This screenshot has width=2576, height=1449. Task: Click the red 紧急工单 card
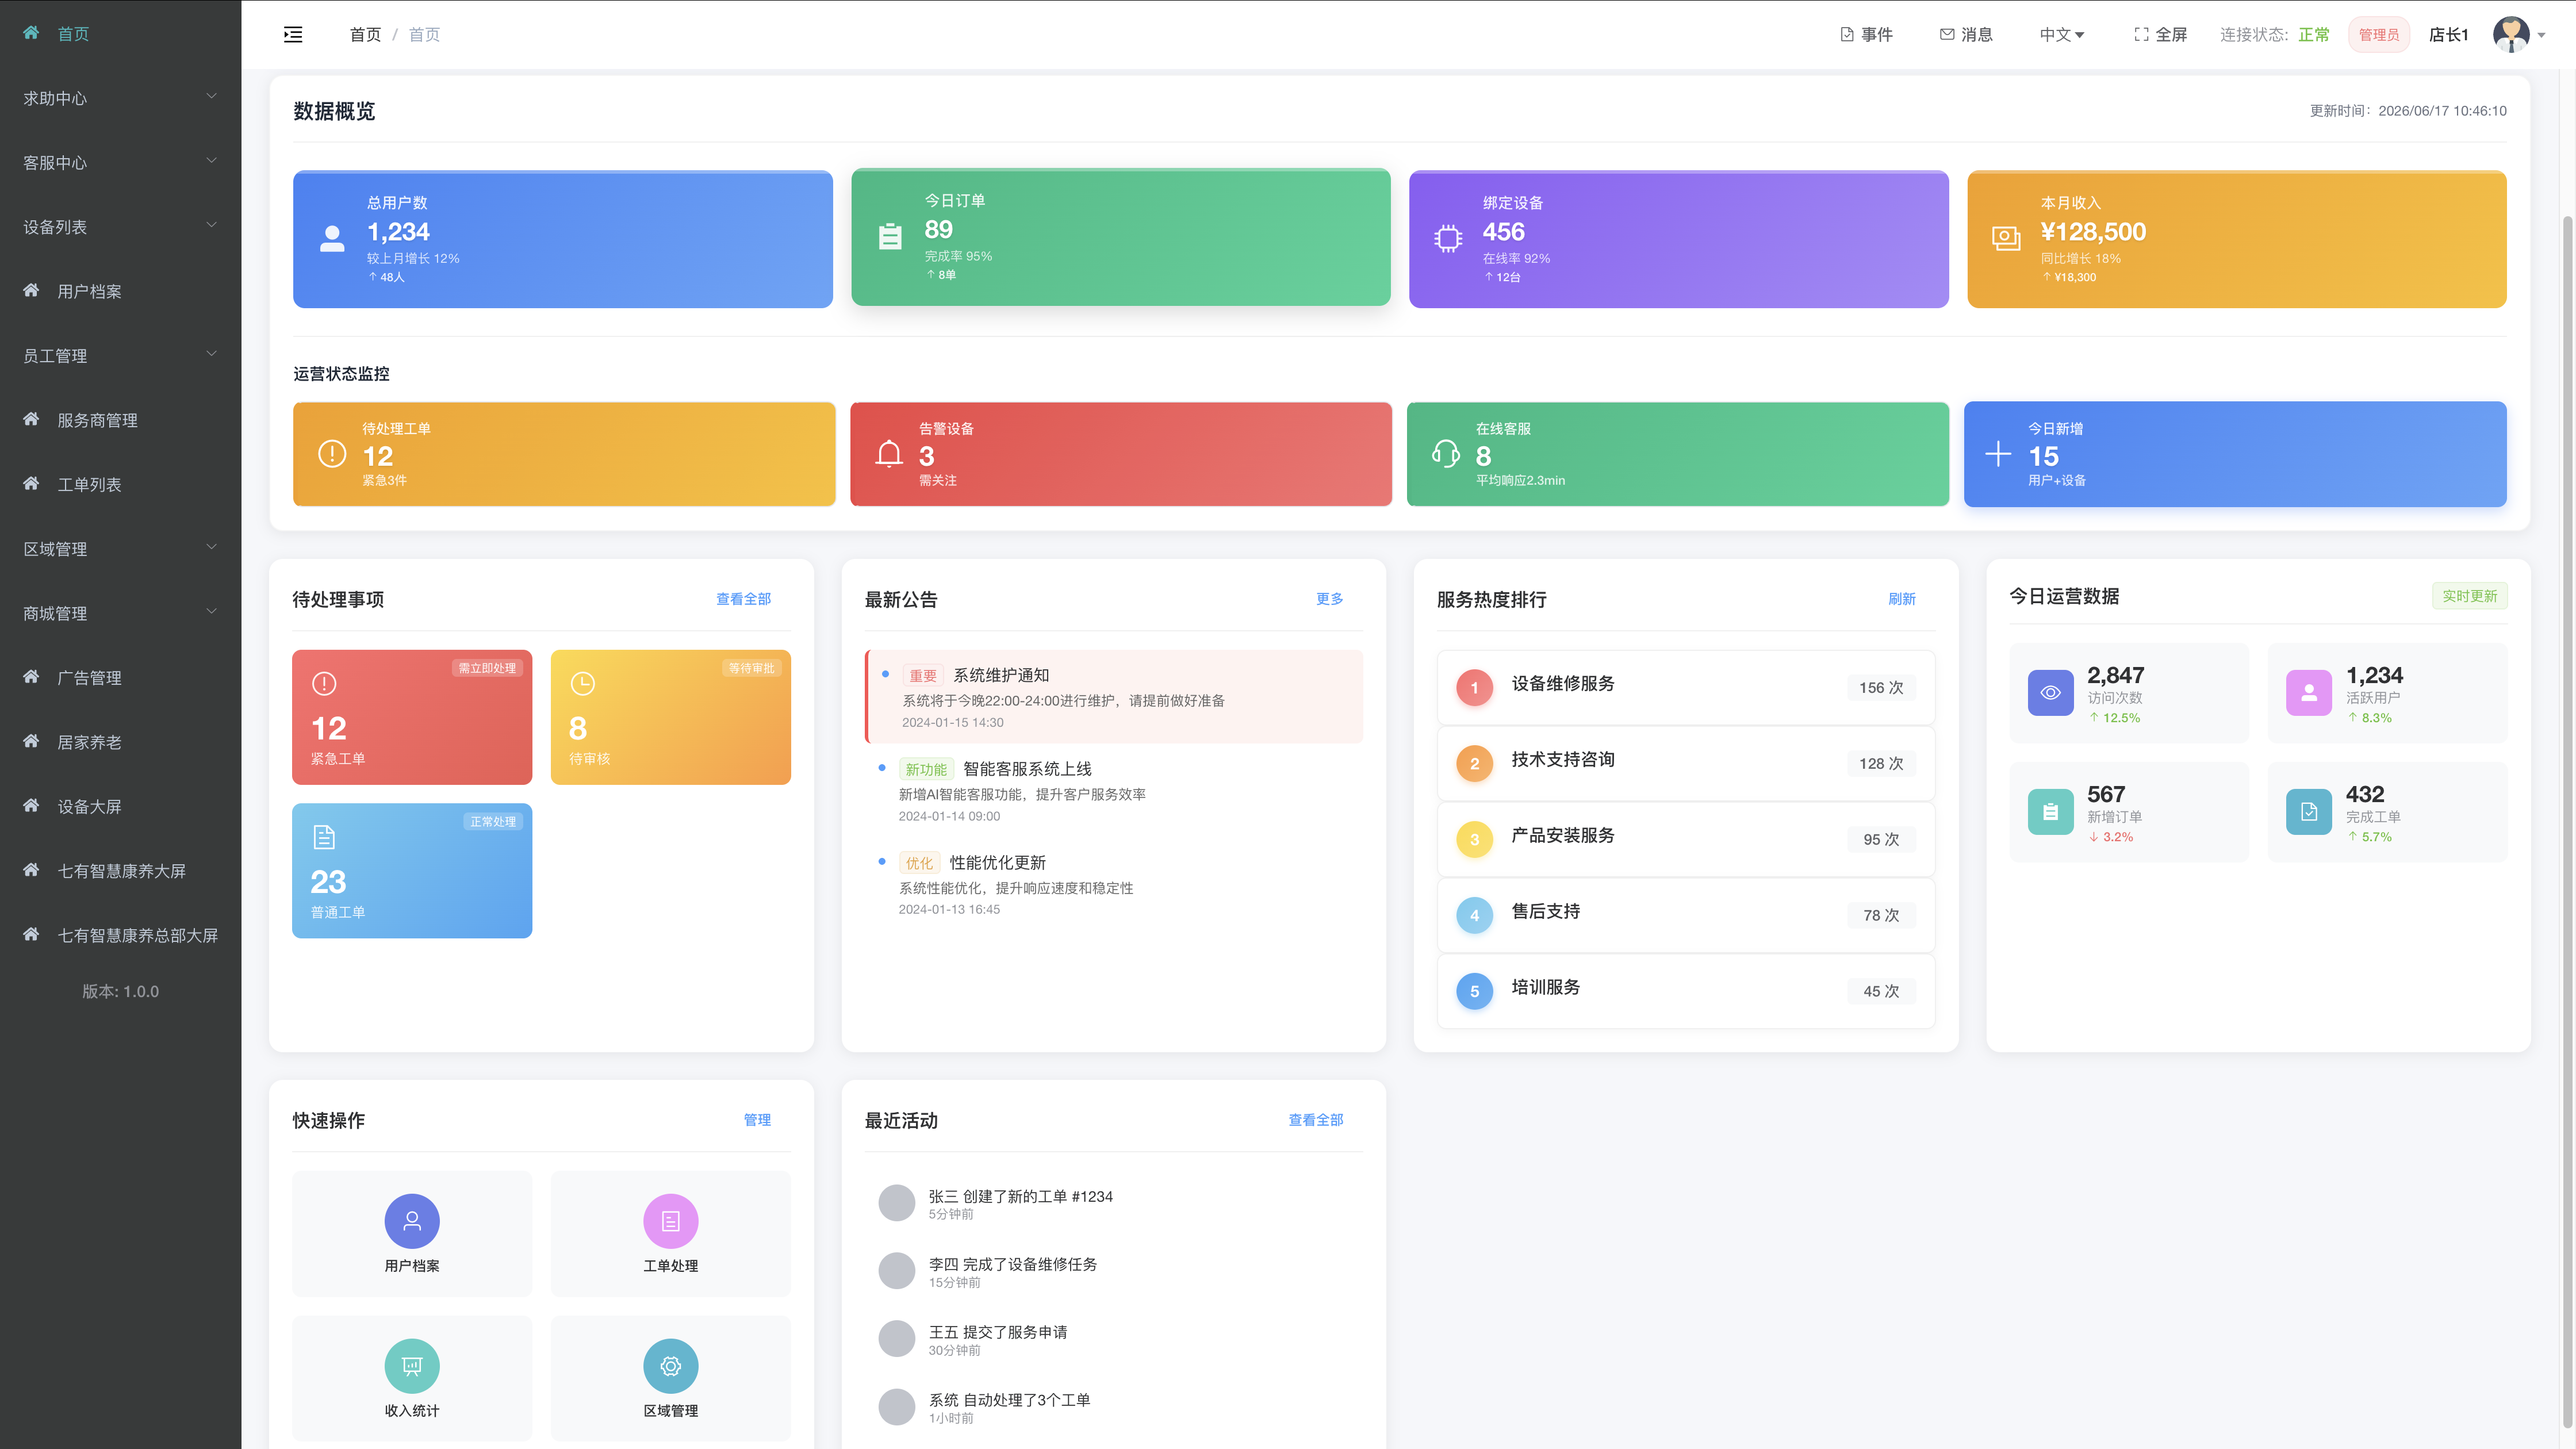pyautogui.click(x=412, y=717)
